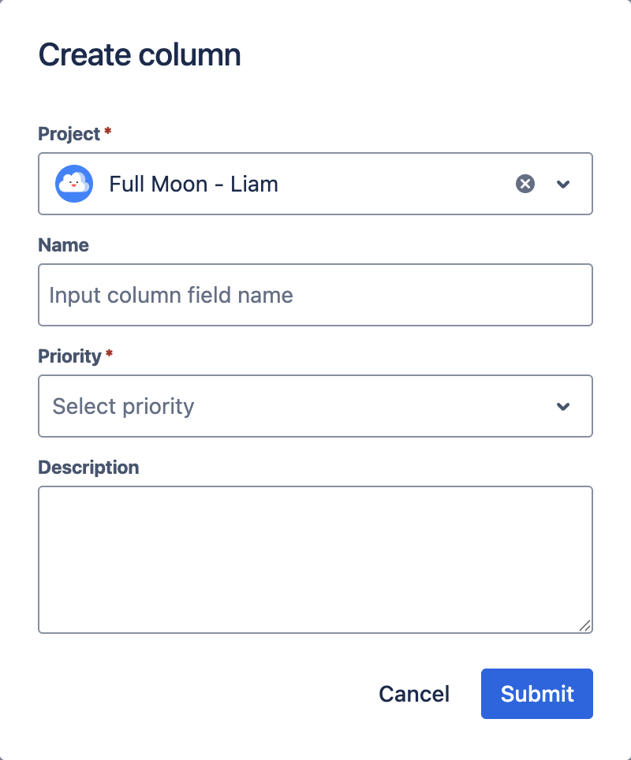
Task: Click the Priority field label
Action: [70, 356]
